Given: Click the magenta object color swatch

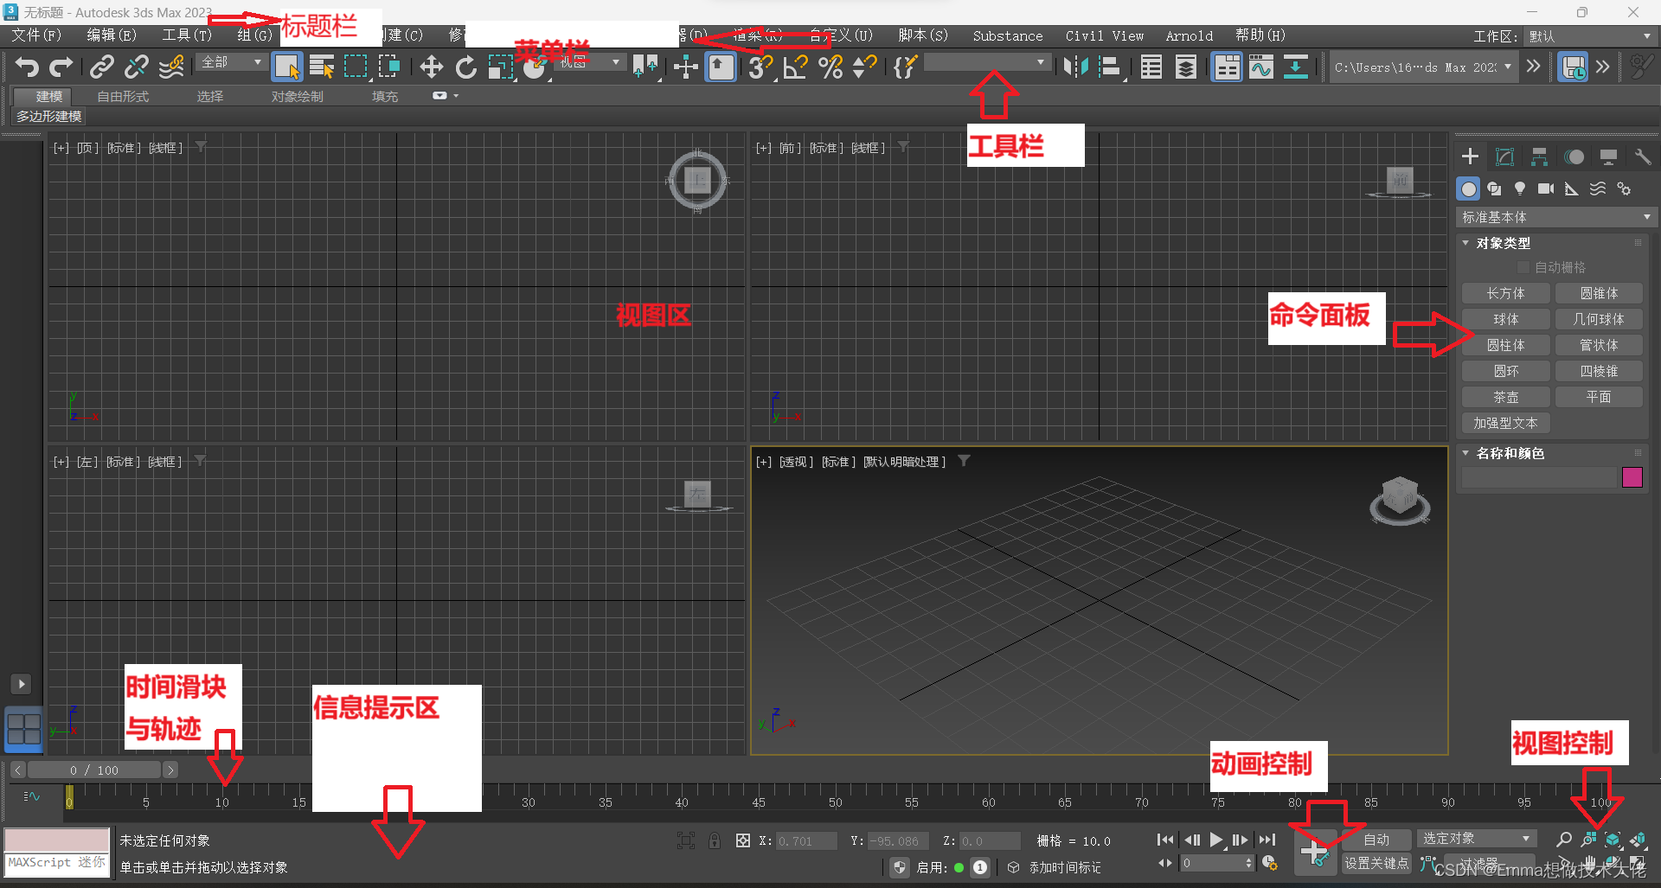Looking at the screenshot, I should click(1632, 477).
